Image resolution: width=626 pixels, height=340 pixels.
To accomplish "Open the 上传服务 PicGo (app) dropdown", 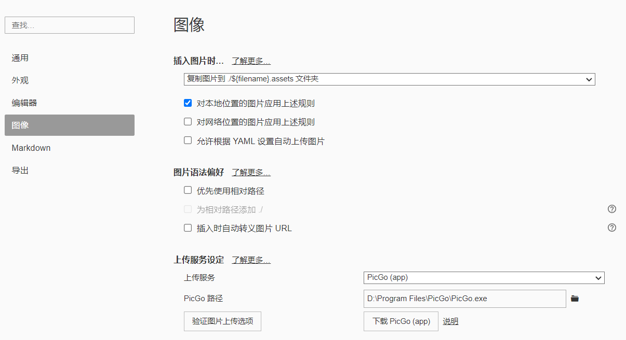I will tap(484, 277).
